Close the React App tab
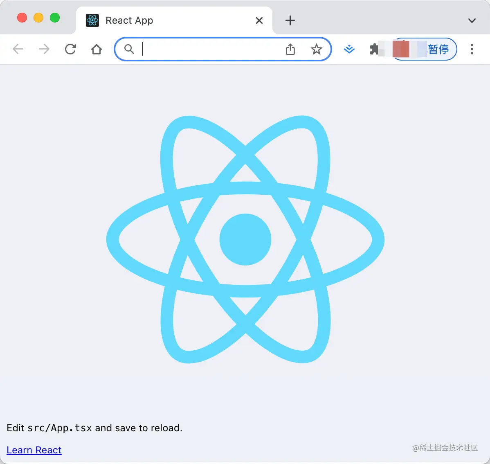 point(259,20)
